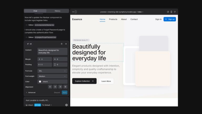Click the Ask Lovable to modify prompt field
The width and height of the screenshot is (202, 114).
click(46, 100)
